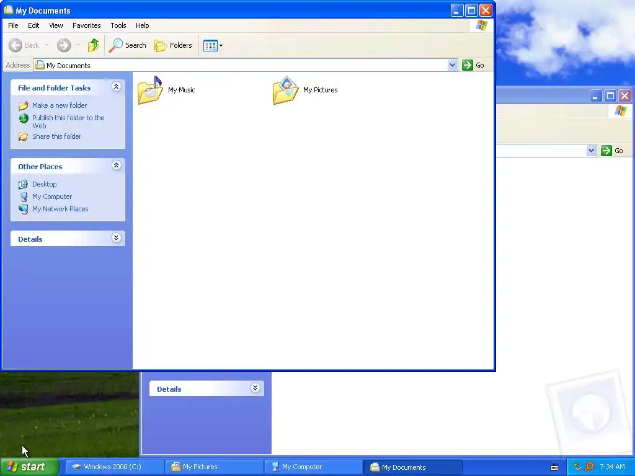Image resolution: width=635 pixels, height=476 pixels.
Task: Click the Forward arrow button
Action: point(64,45)
